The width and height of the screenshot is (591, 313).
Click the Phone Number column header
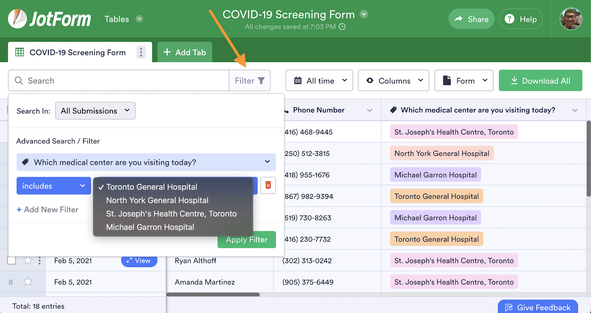[x=319, y=110]
